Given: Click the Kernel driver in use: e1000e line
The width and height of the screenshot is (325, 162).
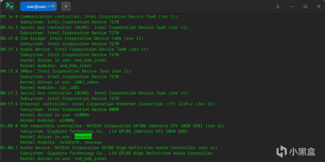Looking at the screenshot, I should tap(55, 115).
